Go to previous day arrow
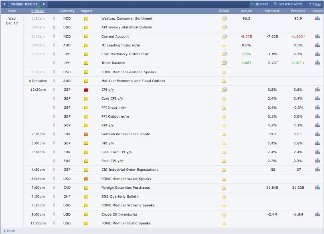 pos(4,4)
